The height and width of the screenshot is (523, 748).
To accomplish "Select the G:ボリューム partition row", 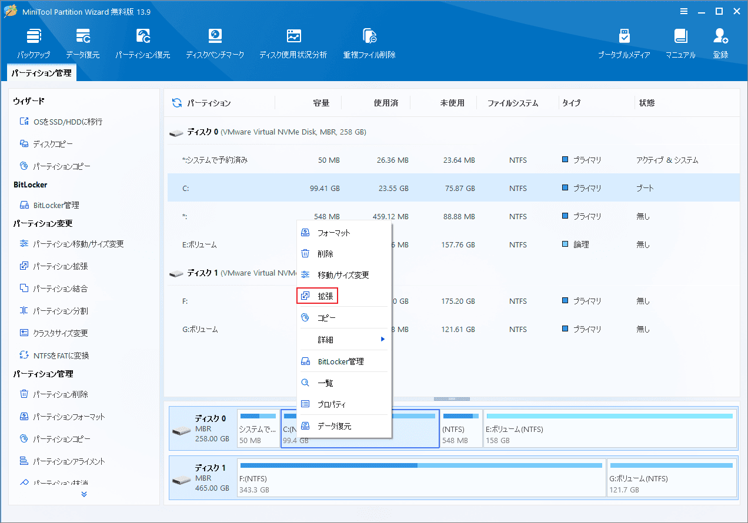I will [x=453, y=329].
